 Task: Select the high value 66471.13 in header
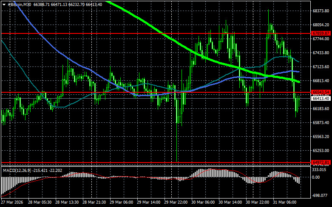point(59,4)
